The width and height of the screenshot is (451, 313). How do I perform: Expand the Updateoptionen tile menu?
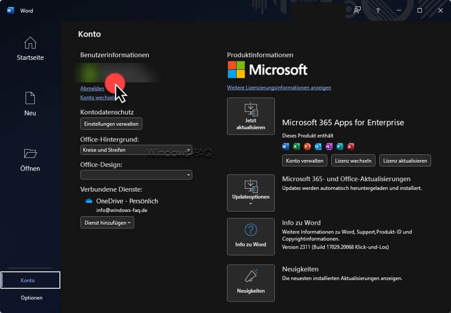tap(251, 193)
